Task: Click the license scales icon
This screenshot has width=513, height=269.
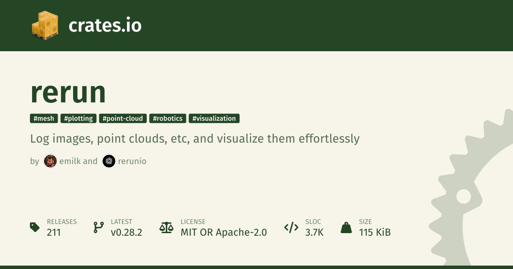Action: point(166,227)
